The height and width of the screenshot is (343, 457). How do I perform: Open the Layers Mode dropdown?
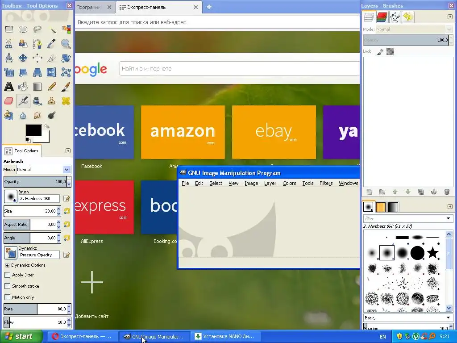point(414,29)
